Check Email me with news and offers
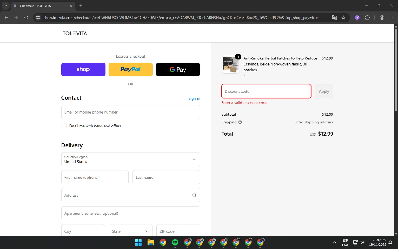Image resolution: width=398 pixels, height=249 pixels. [64, 126]
